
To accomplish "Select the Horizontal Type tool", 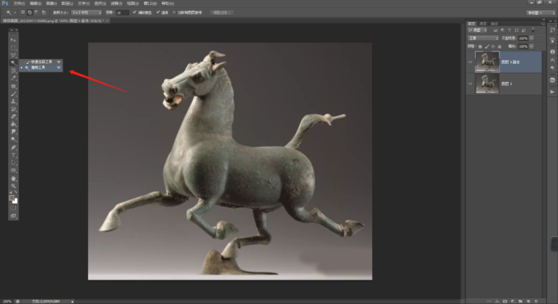I will (13, 156).
